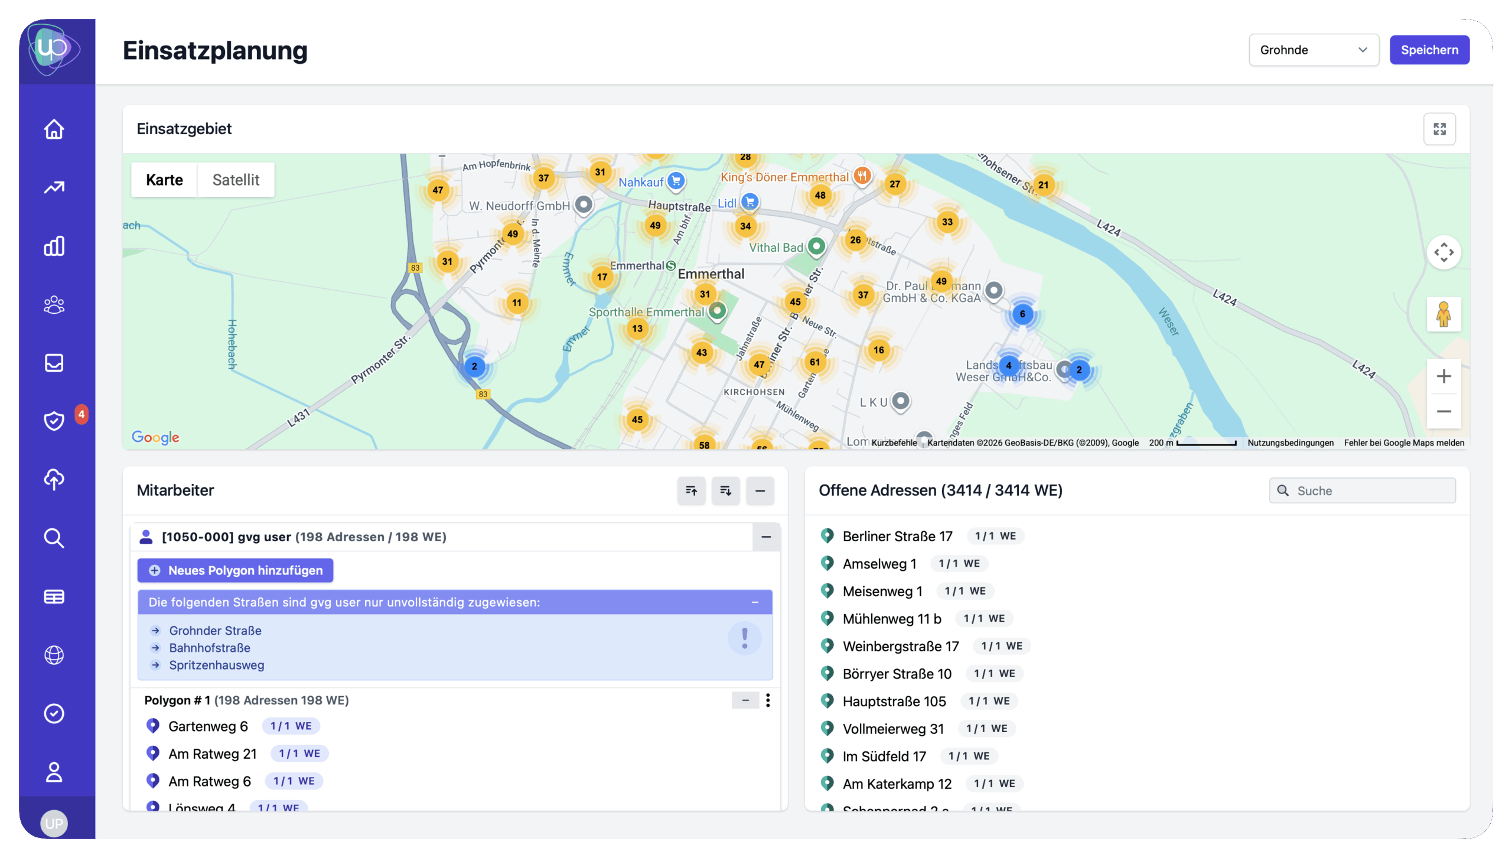Click Neues Polygon hinzufügen button
The height and width of the screenshot is (858, 1512).
point(235,570)
